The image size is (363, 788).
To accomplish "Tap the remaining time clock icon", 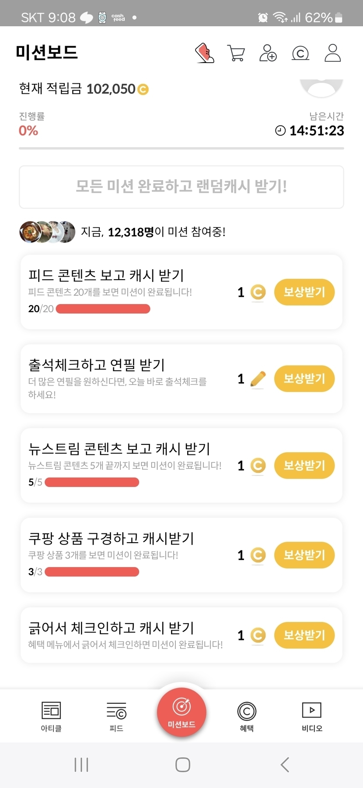I will [x=280, y=131].
